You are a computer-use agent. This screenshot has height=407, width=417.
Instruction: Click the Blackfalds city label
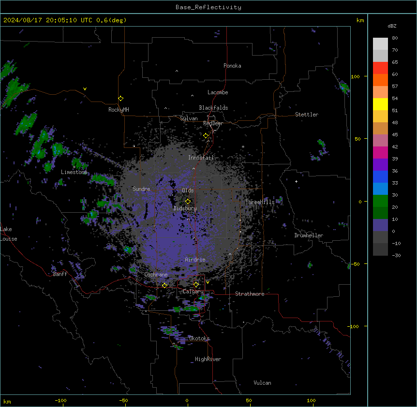(x=213, y=108)
